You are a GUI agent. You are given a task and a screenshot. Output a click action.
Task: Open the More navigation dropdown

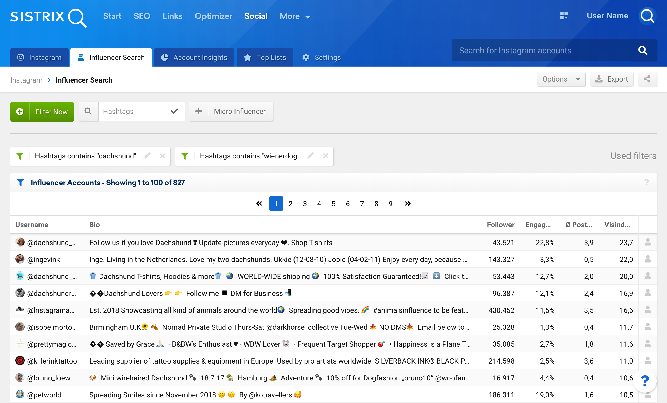pos(293,16)
